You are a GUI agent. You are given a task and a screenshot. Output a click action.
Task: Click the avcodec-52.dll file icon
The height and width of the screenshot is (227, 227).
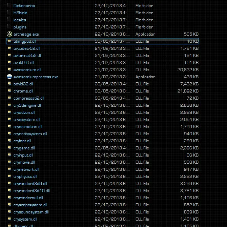9,48
